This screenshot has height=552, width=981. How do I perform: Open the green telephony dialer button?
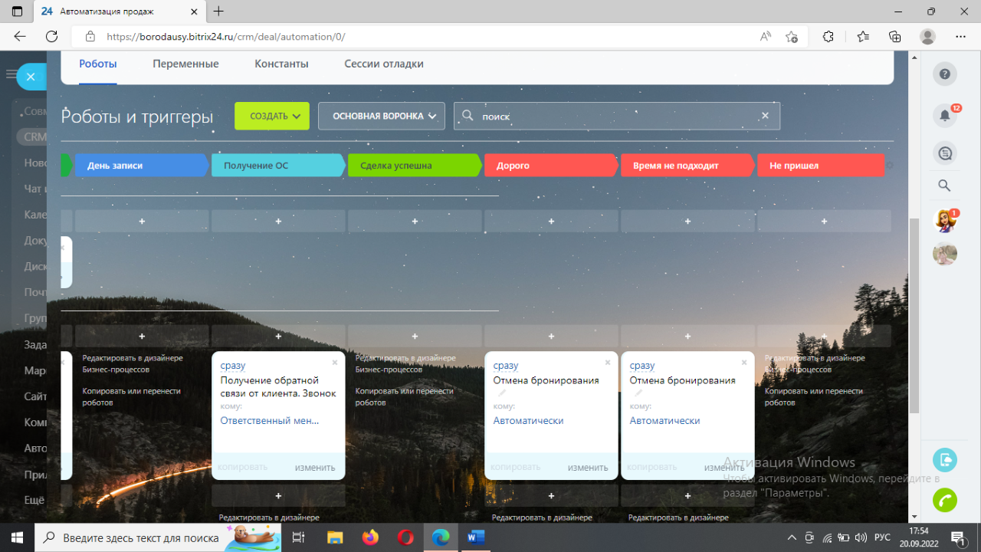point(945,500)
